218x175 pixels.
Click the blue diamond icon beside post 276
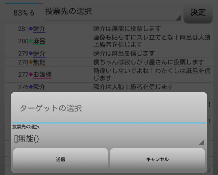[31, 87]
